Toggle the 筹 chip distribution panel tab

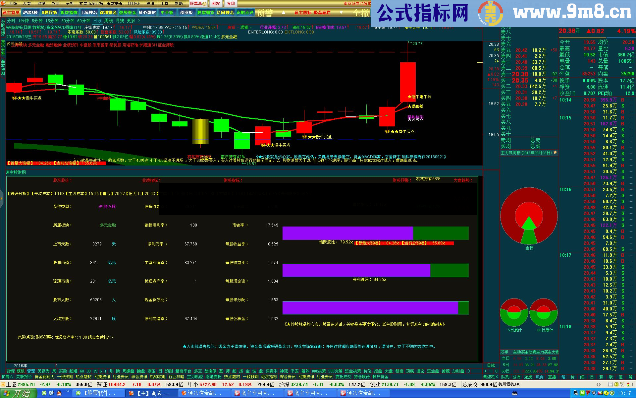630,377
